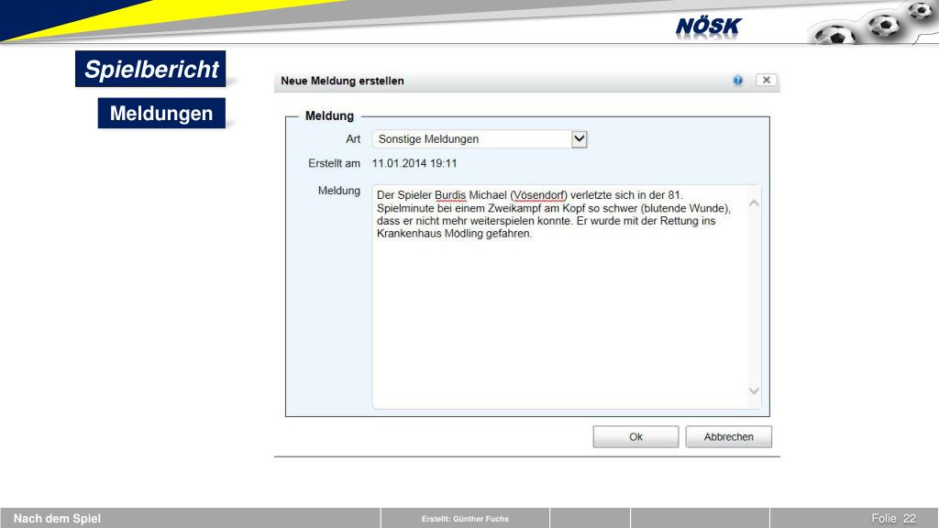Click the scroll up arrow of Meldung field
939x528 pixels.
tap(754, 203)
